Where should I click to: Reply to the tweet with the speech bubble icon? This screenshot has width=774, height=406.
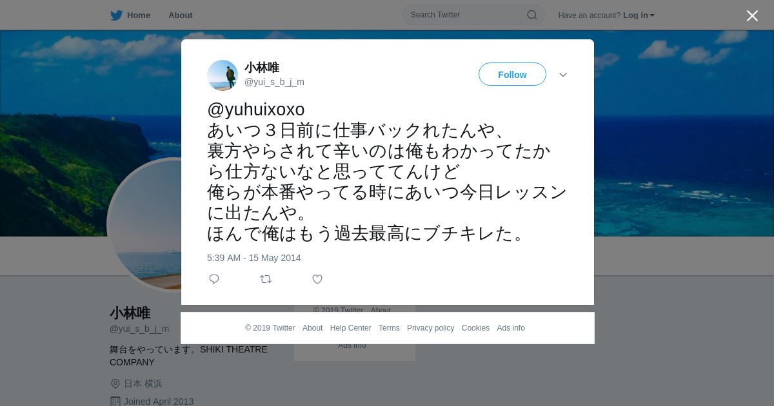click(x=214, y=279)
